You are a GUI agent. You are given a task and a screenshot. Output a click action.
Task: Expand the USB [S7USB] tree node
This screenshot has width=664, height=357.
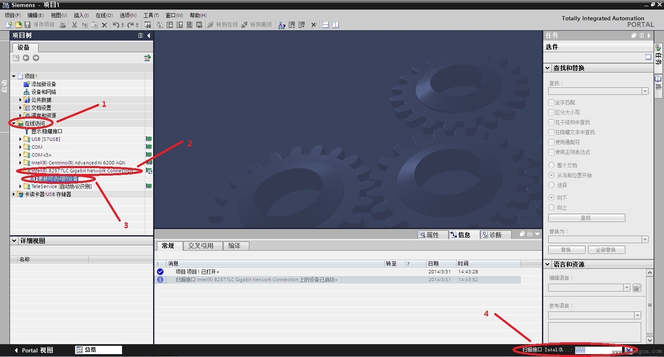20,139
